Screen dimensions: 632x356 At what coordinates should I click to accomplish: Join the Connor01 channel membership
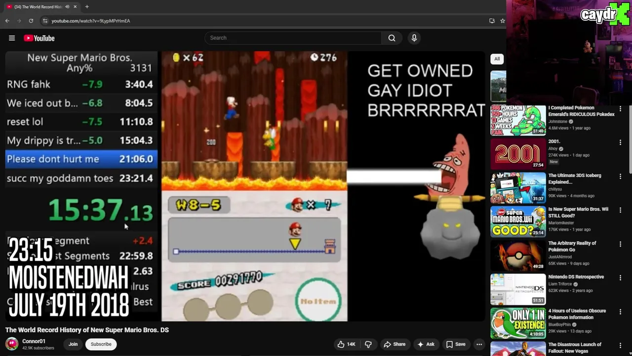[73, 344]
